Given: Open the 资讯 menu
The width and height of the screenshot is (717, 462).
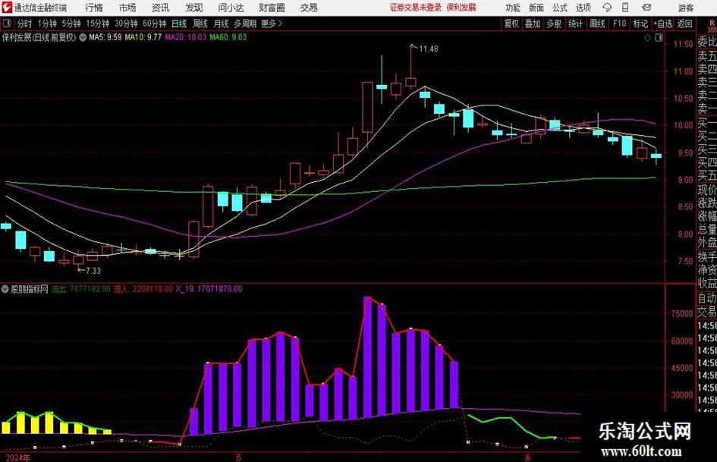Looking at the screenshot, I should click(x=161, y=8).
